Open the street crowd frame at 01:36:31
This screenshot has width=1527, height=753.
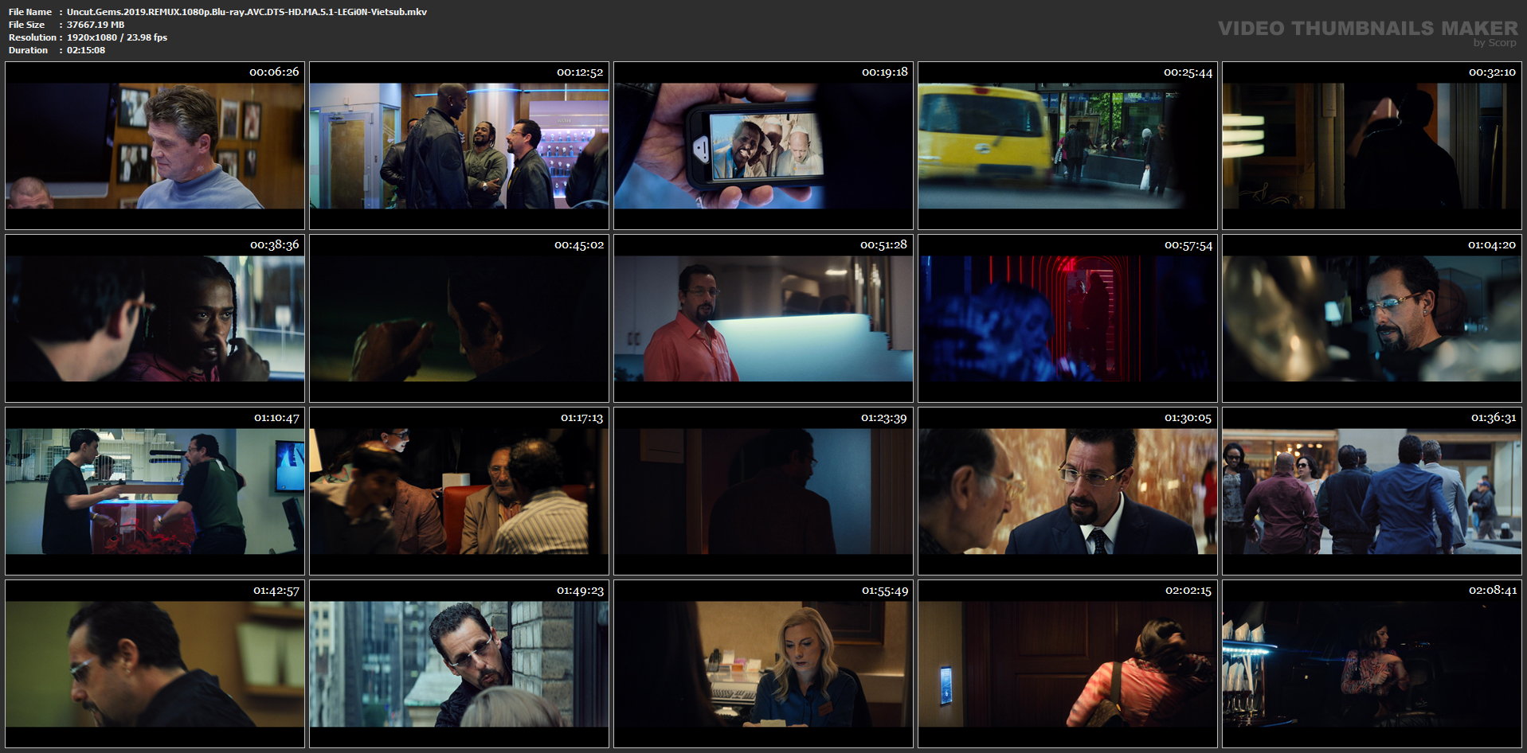1372,491
